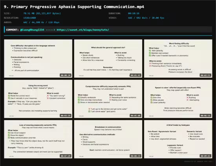Click green check beside 'Give one-step instructions'
The image size is (216, 166).
pyautogui.click(x=79, y=100)
